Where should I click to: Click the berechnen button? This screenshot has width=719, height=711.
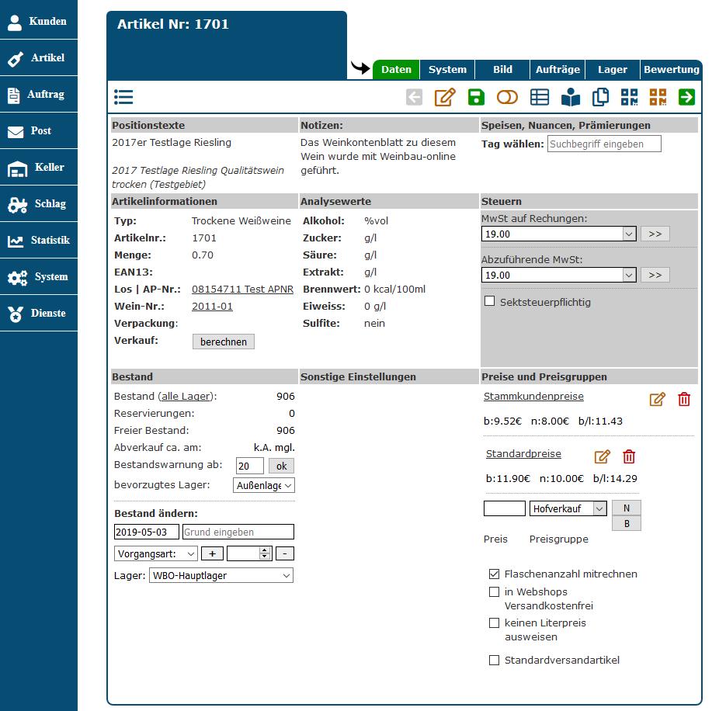[x=223, y=342]
